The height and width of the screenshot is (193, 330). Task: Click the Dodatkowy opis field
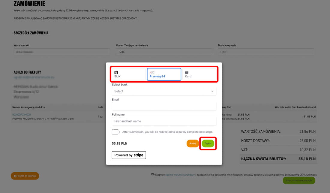pyautogui.click(x=266, y=52)
